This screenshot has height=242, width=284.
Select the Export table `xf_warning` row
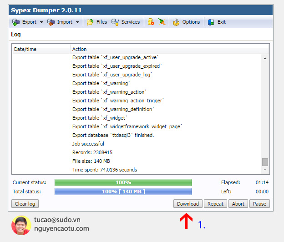tap(137, 83)
